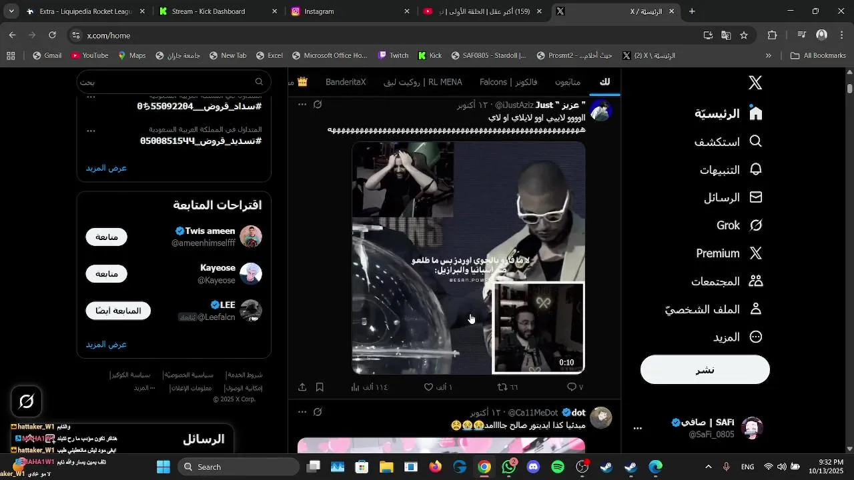Screen dimensions: 854x480
Task: Click Grok explain icon on dot tweet
Action: (x=318, y=412)
